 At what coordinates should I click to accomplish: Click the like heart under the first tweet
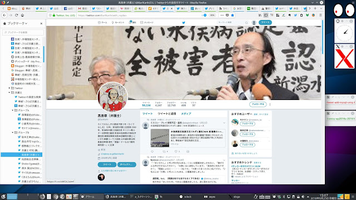click(x=176, y=152)
